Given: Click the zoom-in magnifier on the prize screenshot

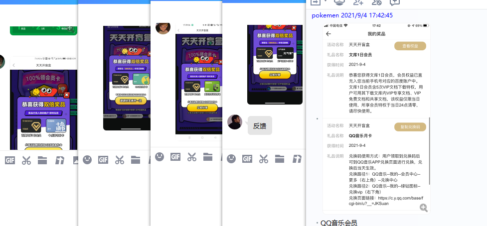Looking at the screenshot, I should (424, 208).
